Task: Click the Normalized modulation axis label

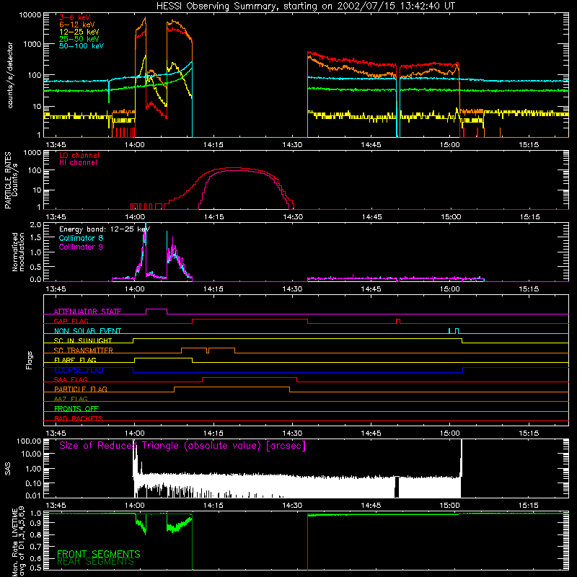Action: [x=18, y=252]
